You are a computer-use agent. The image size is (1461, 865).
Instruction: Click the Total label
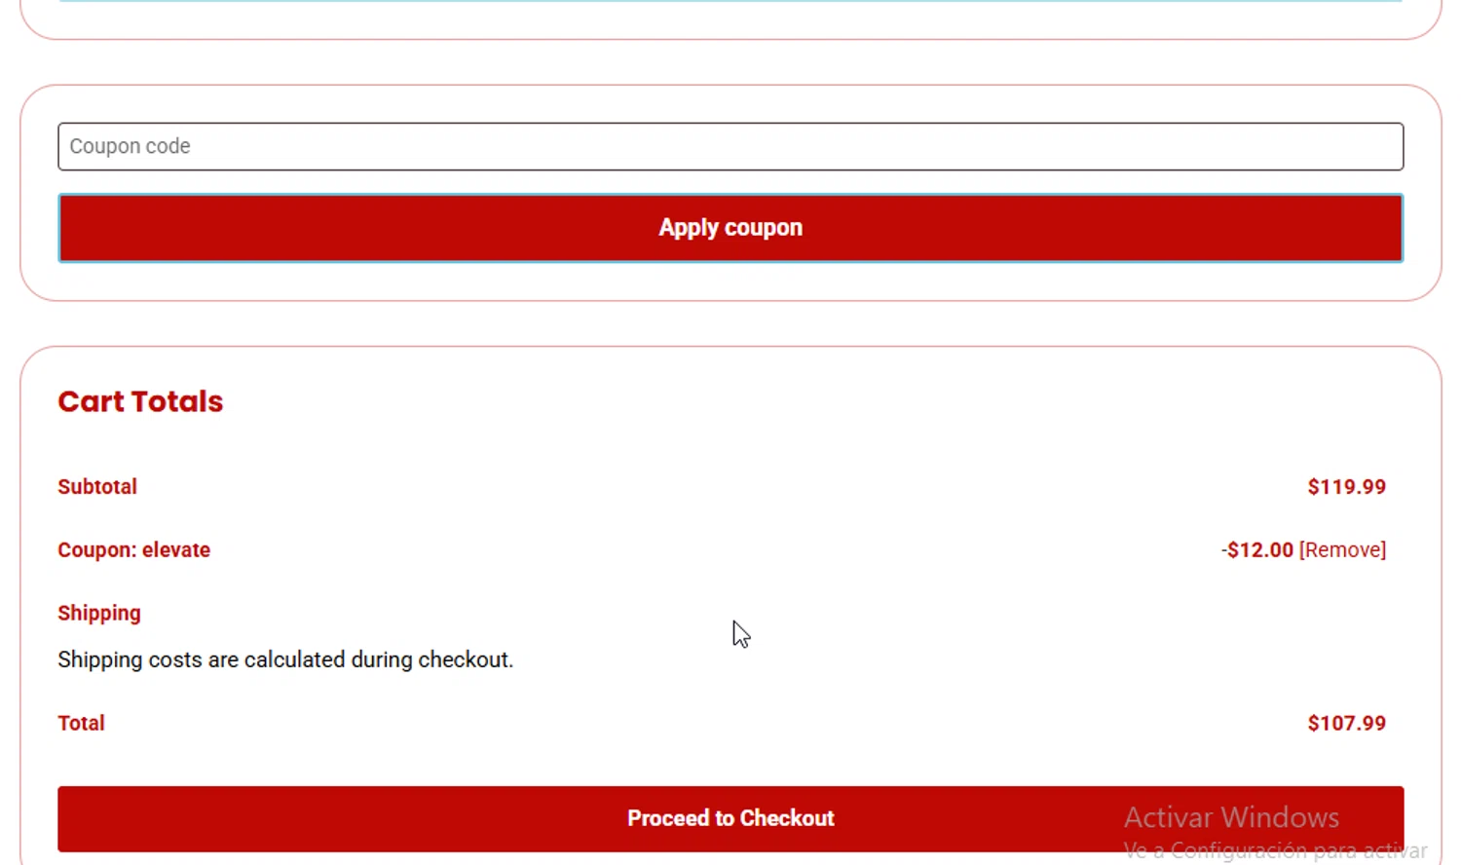81,723
